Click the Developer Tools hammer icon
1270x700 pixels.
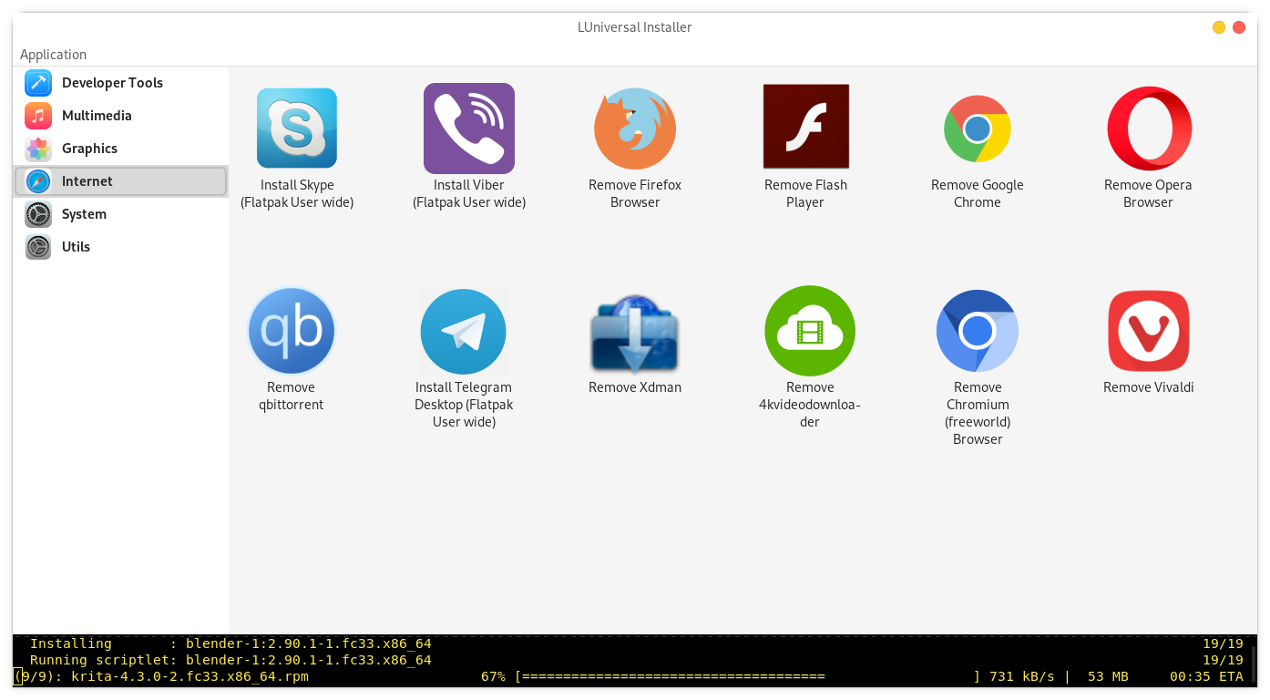38,83
